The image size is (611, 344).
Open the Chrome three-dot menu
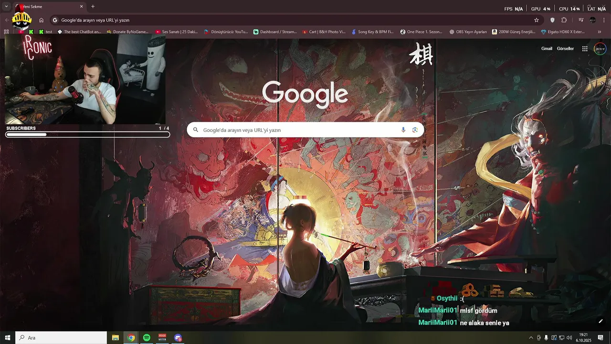pos(604,20)
